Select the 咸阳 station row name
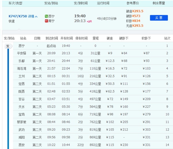 tap(22, 137)
